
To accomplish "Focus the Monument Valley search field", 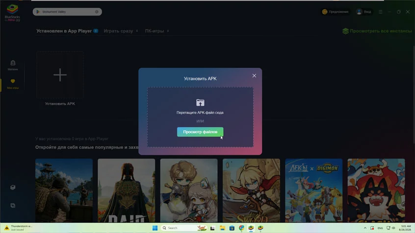I will pyautogui.click(x=67, y=12).
